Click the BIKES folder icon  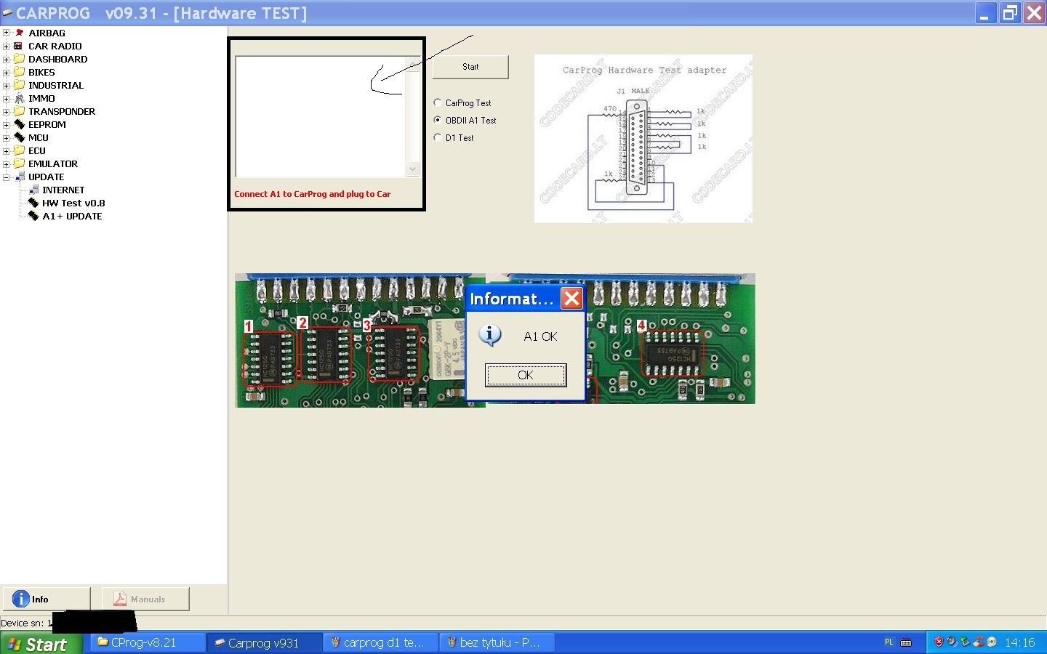[20, 72]
